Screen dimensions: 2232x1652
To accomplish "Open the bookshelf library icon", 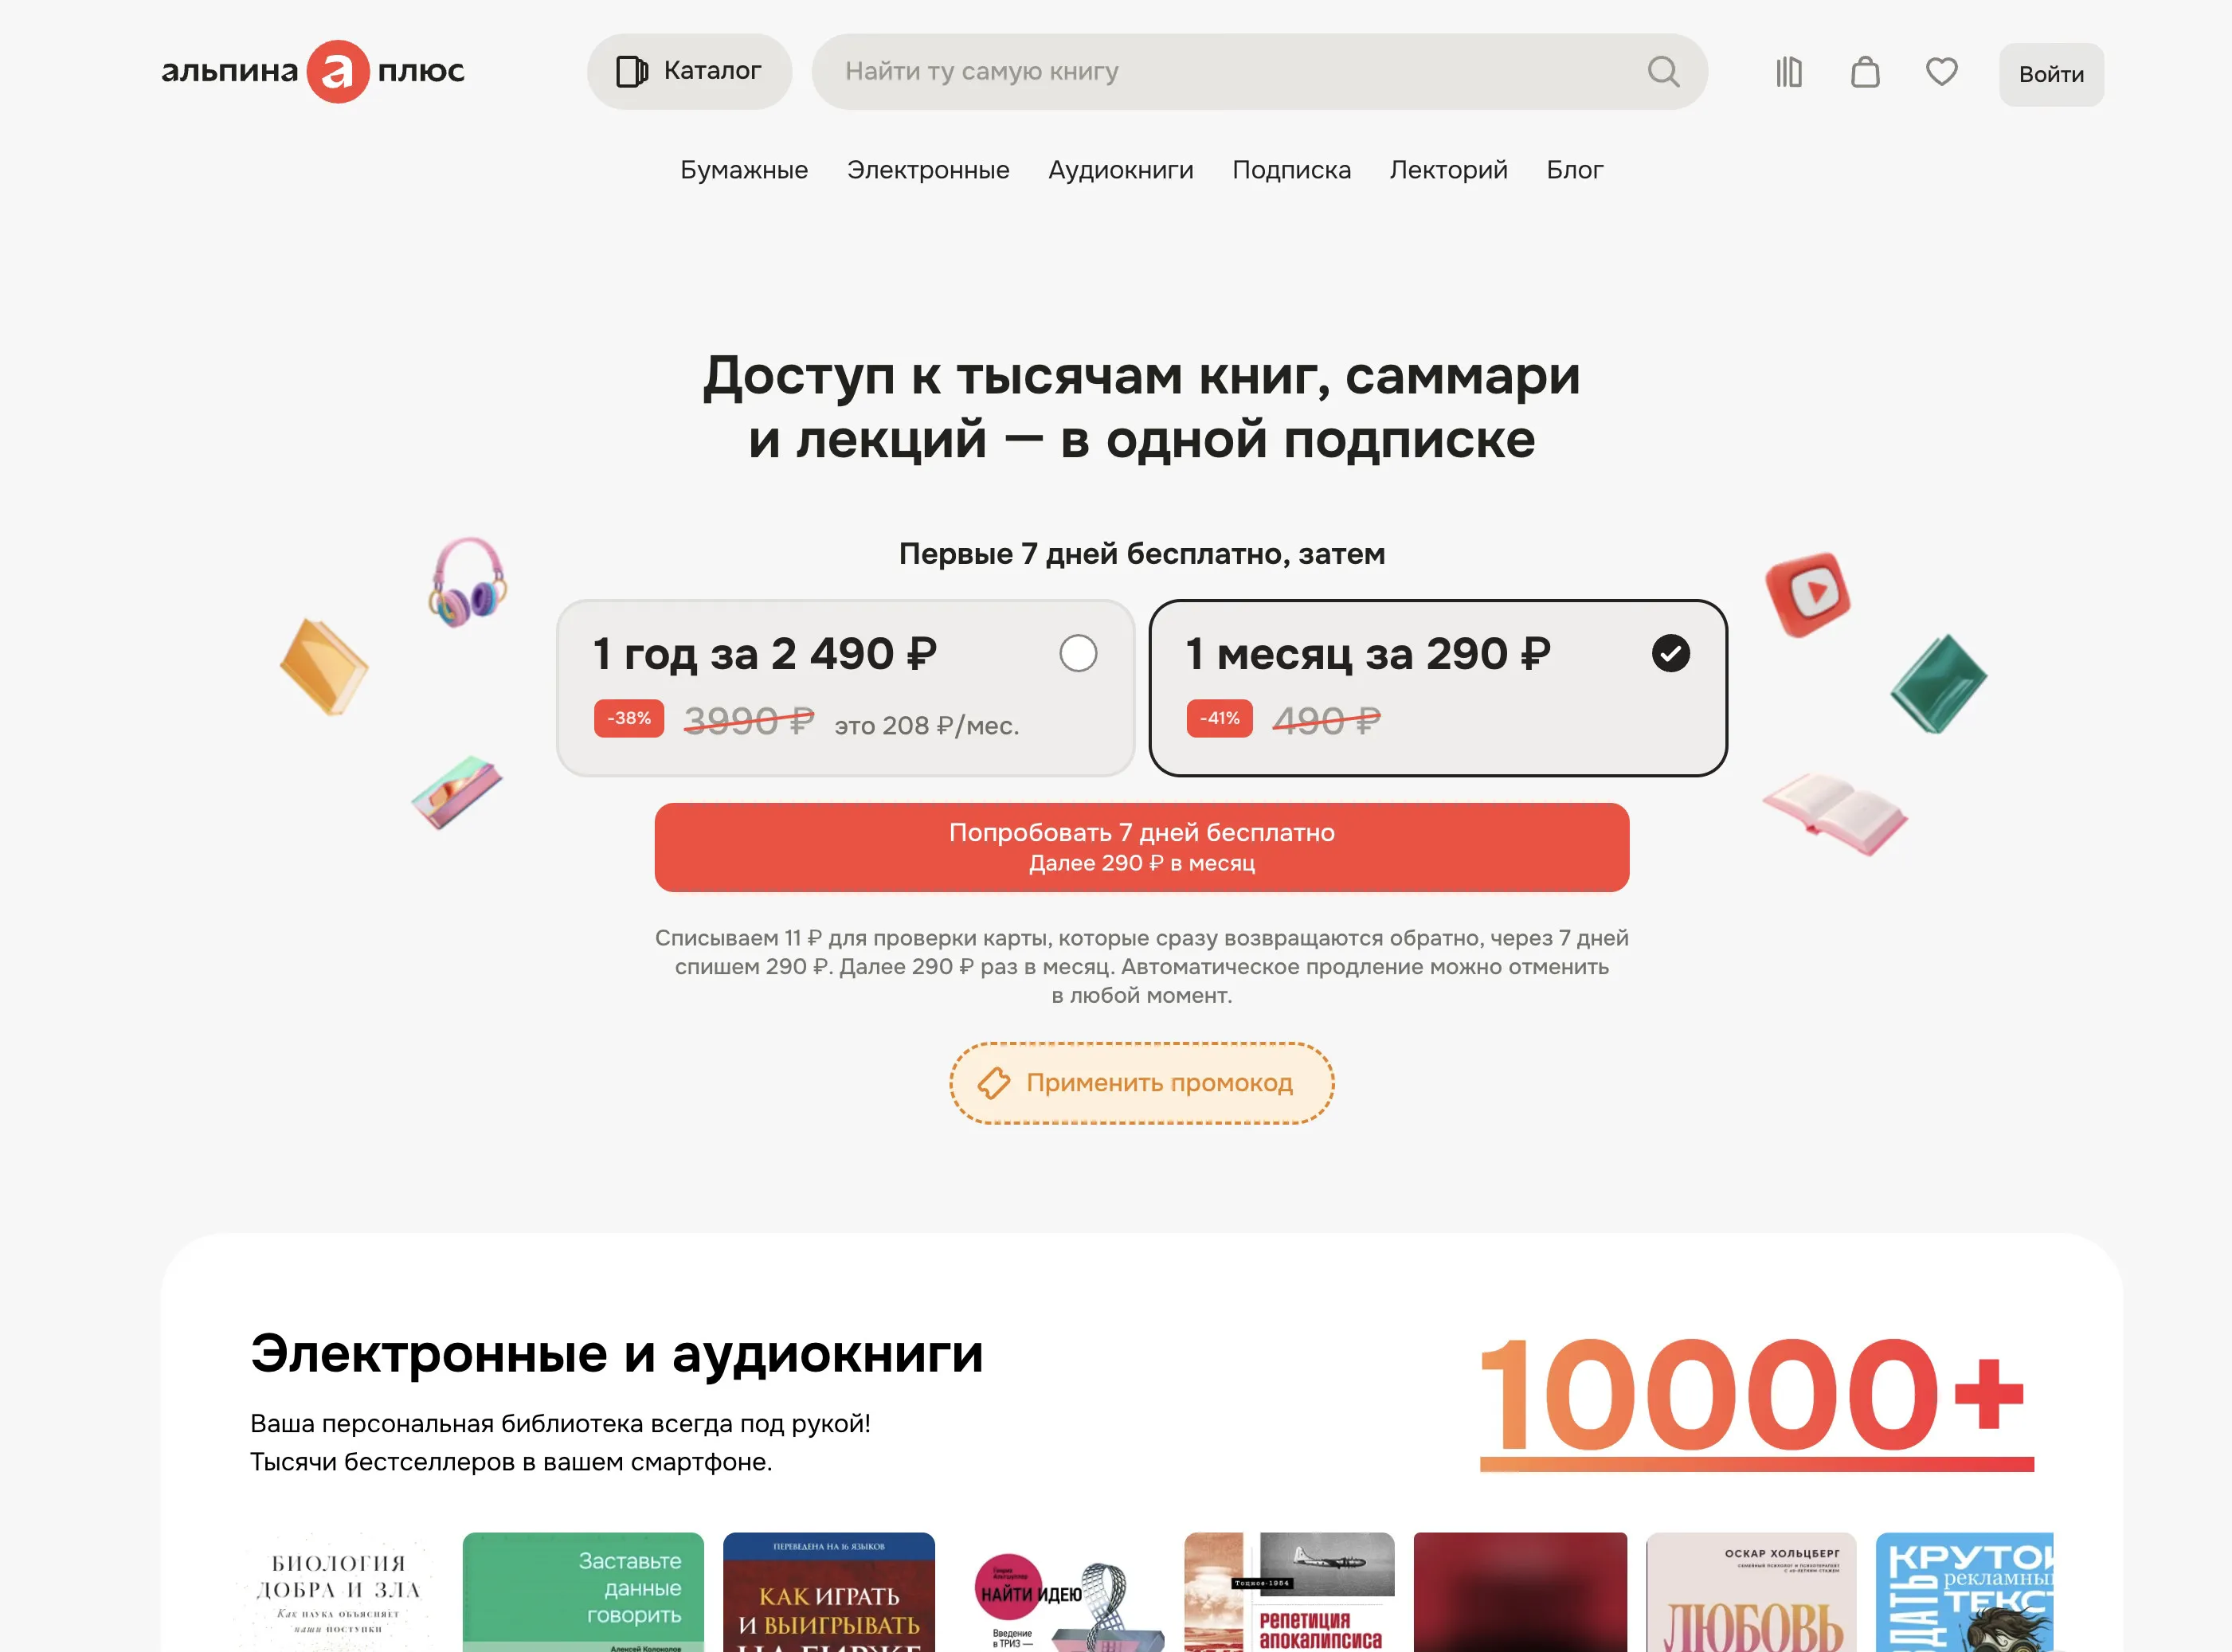I will [x=1789, y=72].
